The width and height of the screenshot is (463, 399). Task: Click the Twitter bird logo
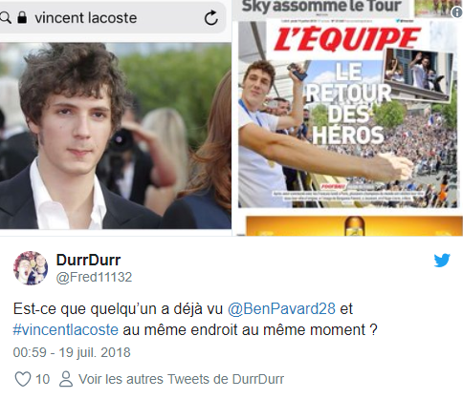click(x=442, y=261)
